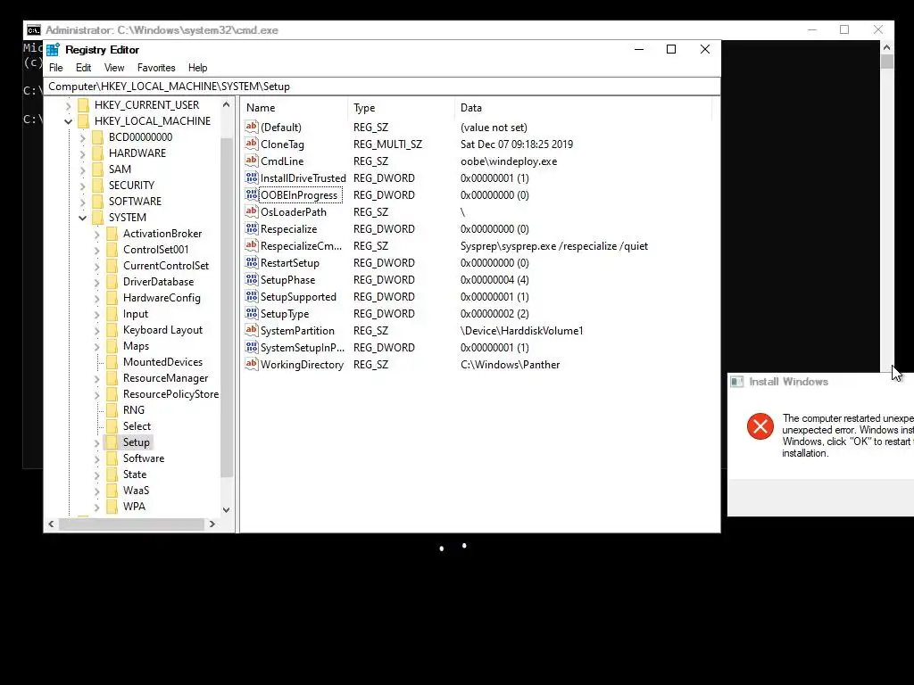
Task: Click the SystemSetupInP... DWORD icon
Action: click(x=251, y=347)
